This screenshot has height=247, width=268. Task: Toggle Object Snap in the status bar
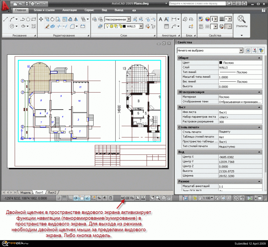[82, 198]
